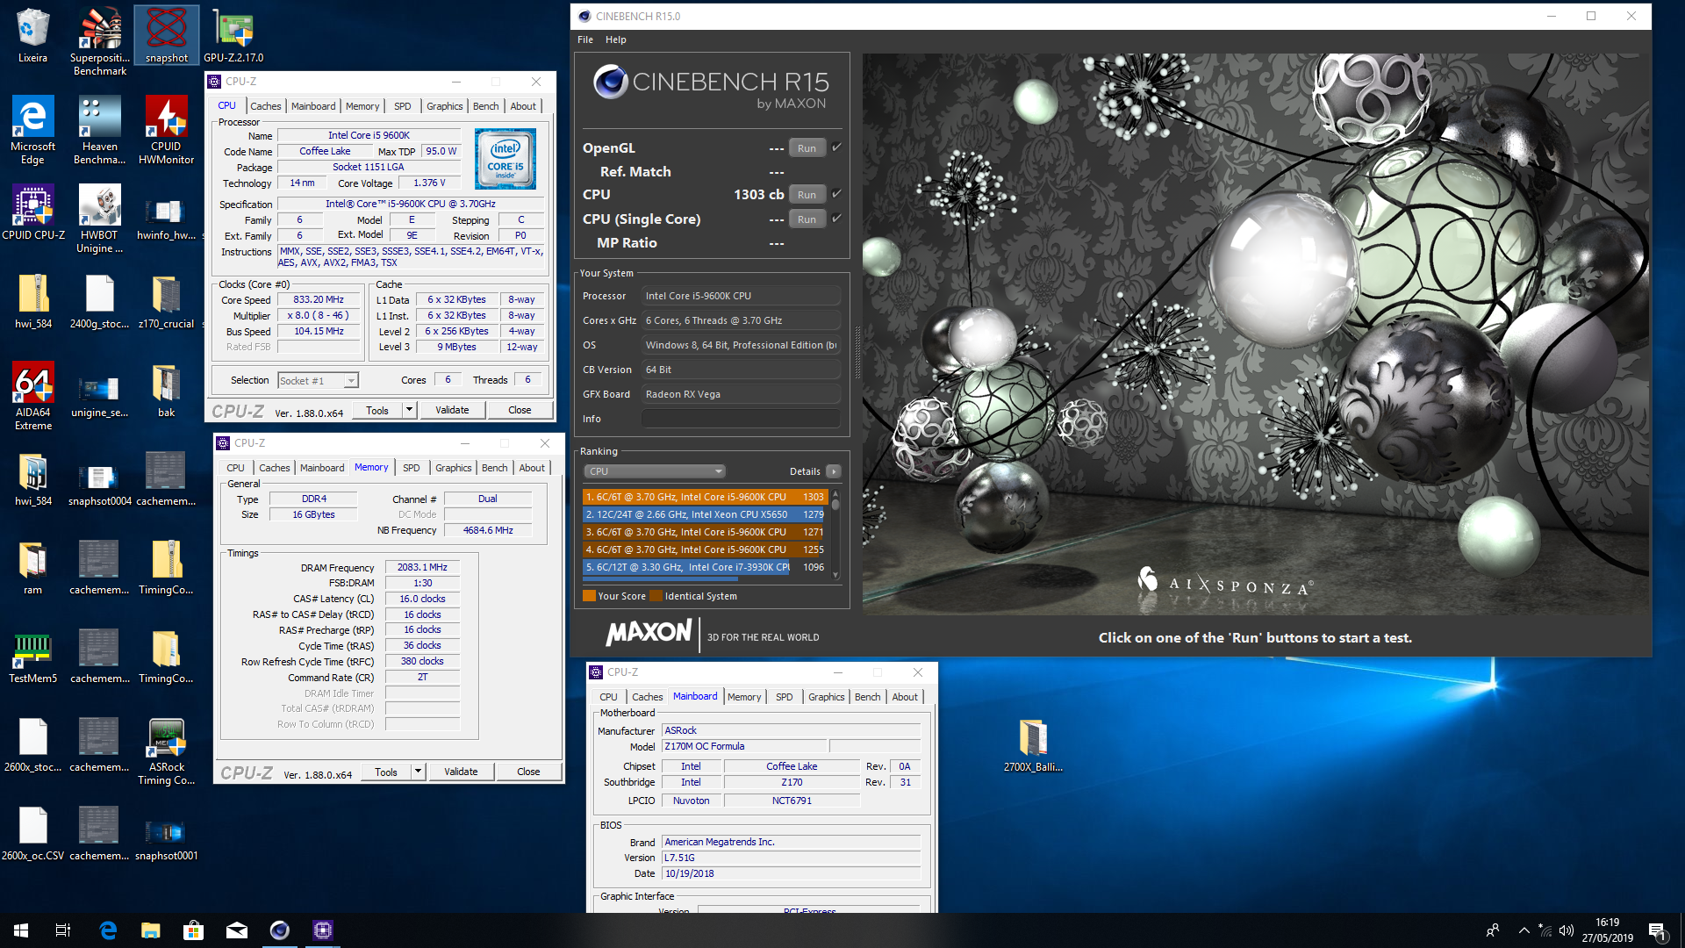
Task: Select ranking entry Core i7-3930K
Action: tap(705, 567)
